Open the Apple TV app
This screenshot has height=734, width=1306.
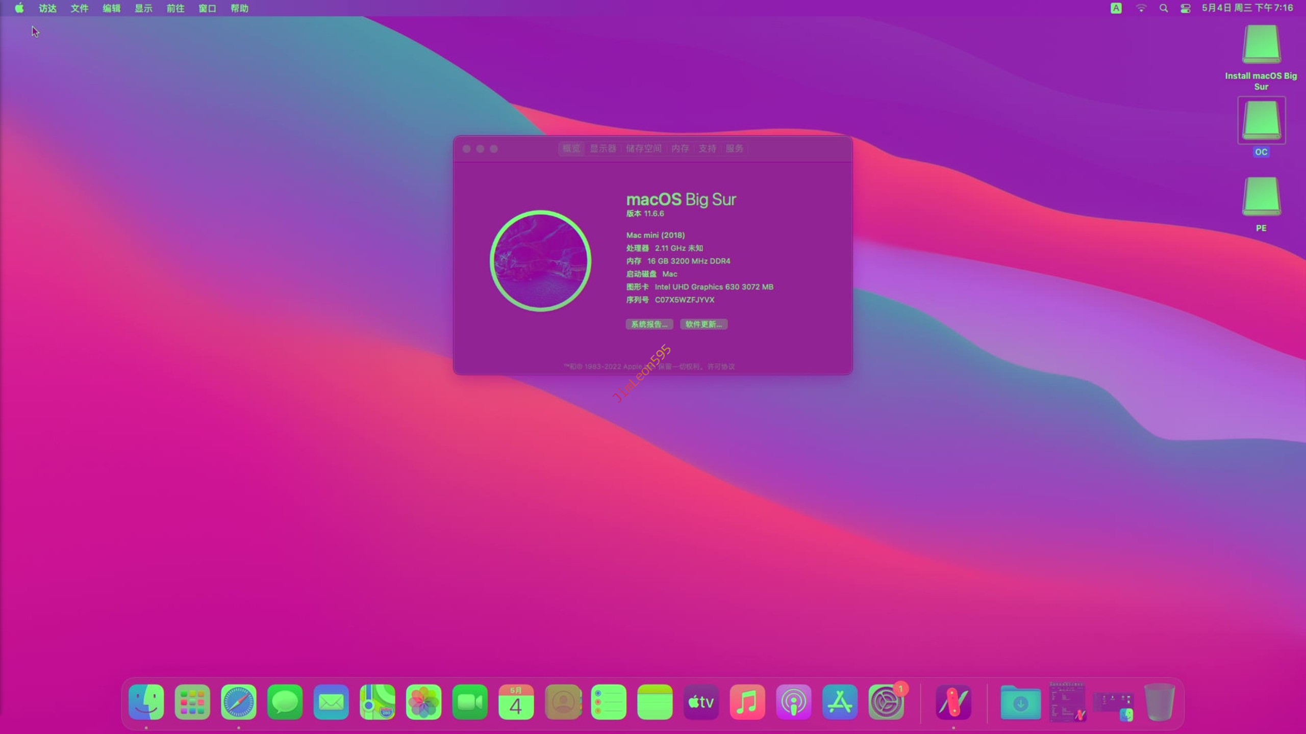pyautogui.click(x=701, y=702)
